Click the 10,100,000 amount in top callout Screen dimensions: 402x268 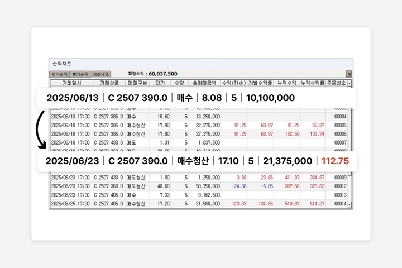(270, 98)
